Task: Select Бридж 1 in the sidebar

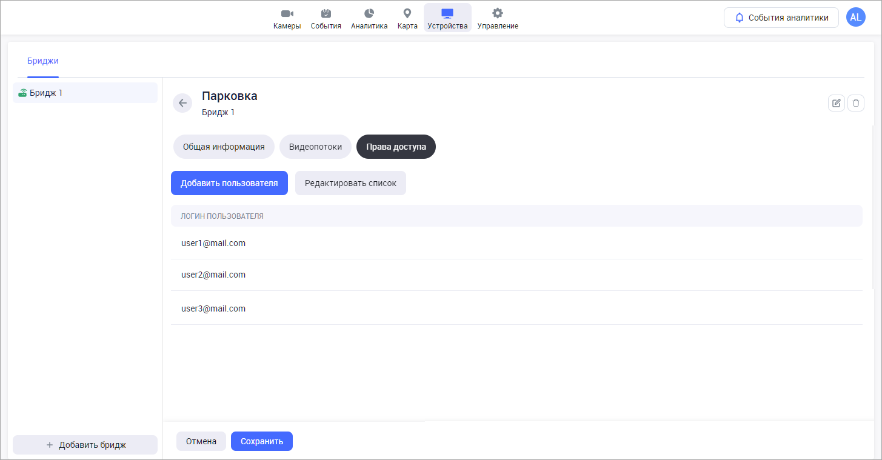Action: [85, 93]
